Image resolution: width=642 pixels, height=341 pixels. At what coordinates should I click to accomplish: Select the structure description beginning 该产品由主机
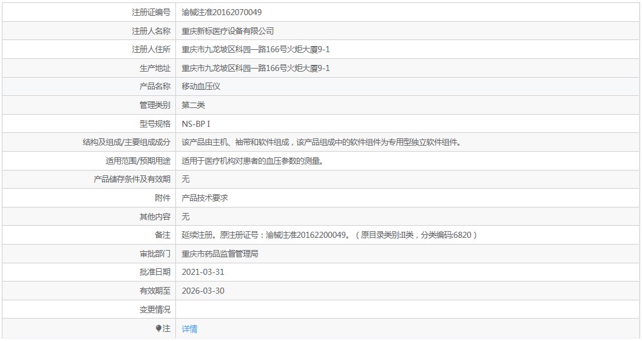tap(322, 143)
